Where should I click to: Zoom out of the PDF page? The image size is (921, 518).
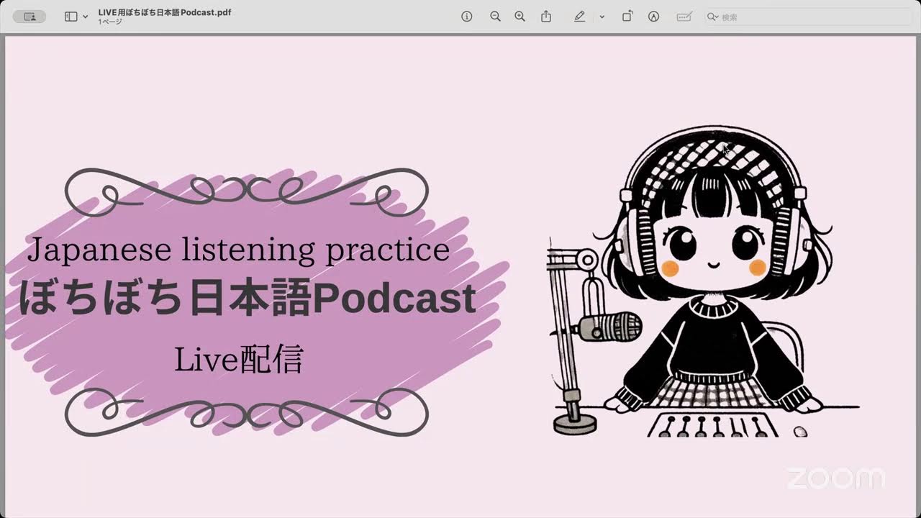tap(495, 17)
